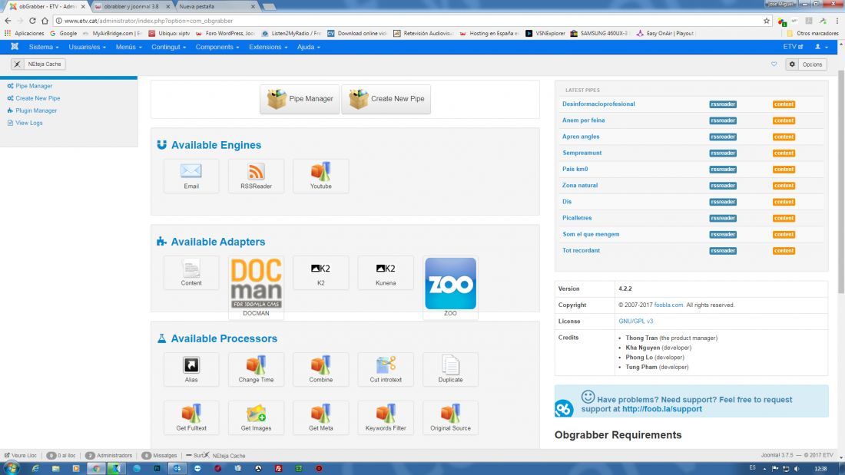Open the Combine processor
Image resolution: width=845 pixels, height=475 pixels.
point(320,369)
